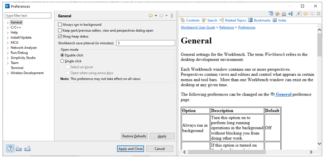Open the preferences page view menu (three dots)
The image size is (324, 158).
click(172, 16)
